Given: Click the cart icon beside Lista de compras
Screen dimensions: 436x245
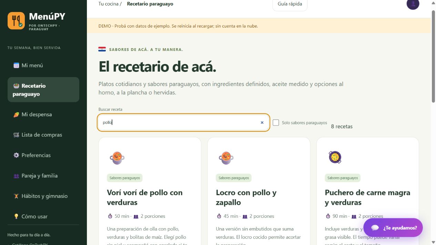Looking at the screenshot, I should tap(16, 135).
